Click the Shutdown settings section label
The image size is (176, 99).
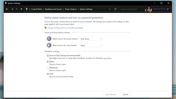point(52,51)
